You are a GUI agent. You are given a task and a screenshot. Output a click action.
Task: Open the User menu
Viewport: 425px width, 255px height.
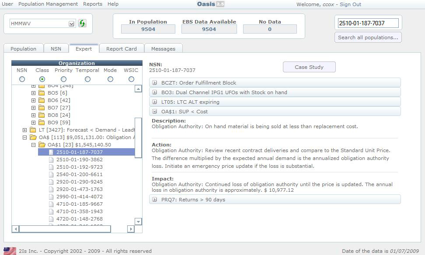click(7, 4)
